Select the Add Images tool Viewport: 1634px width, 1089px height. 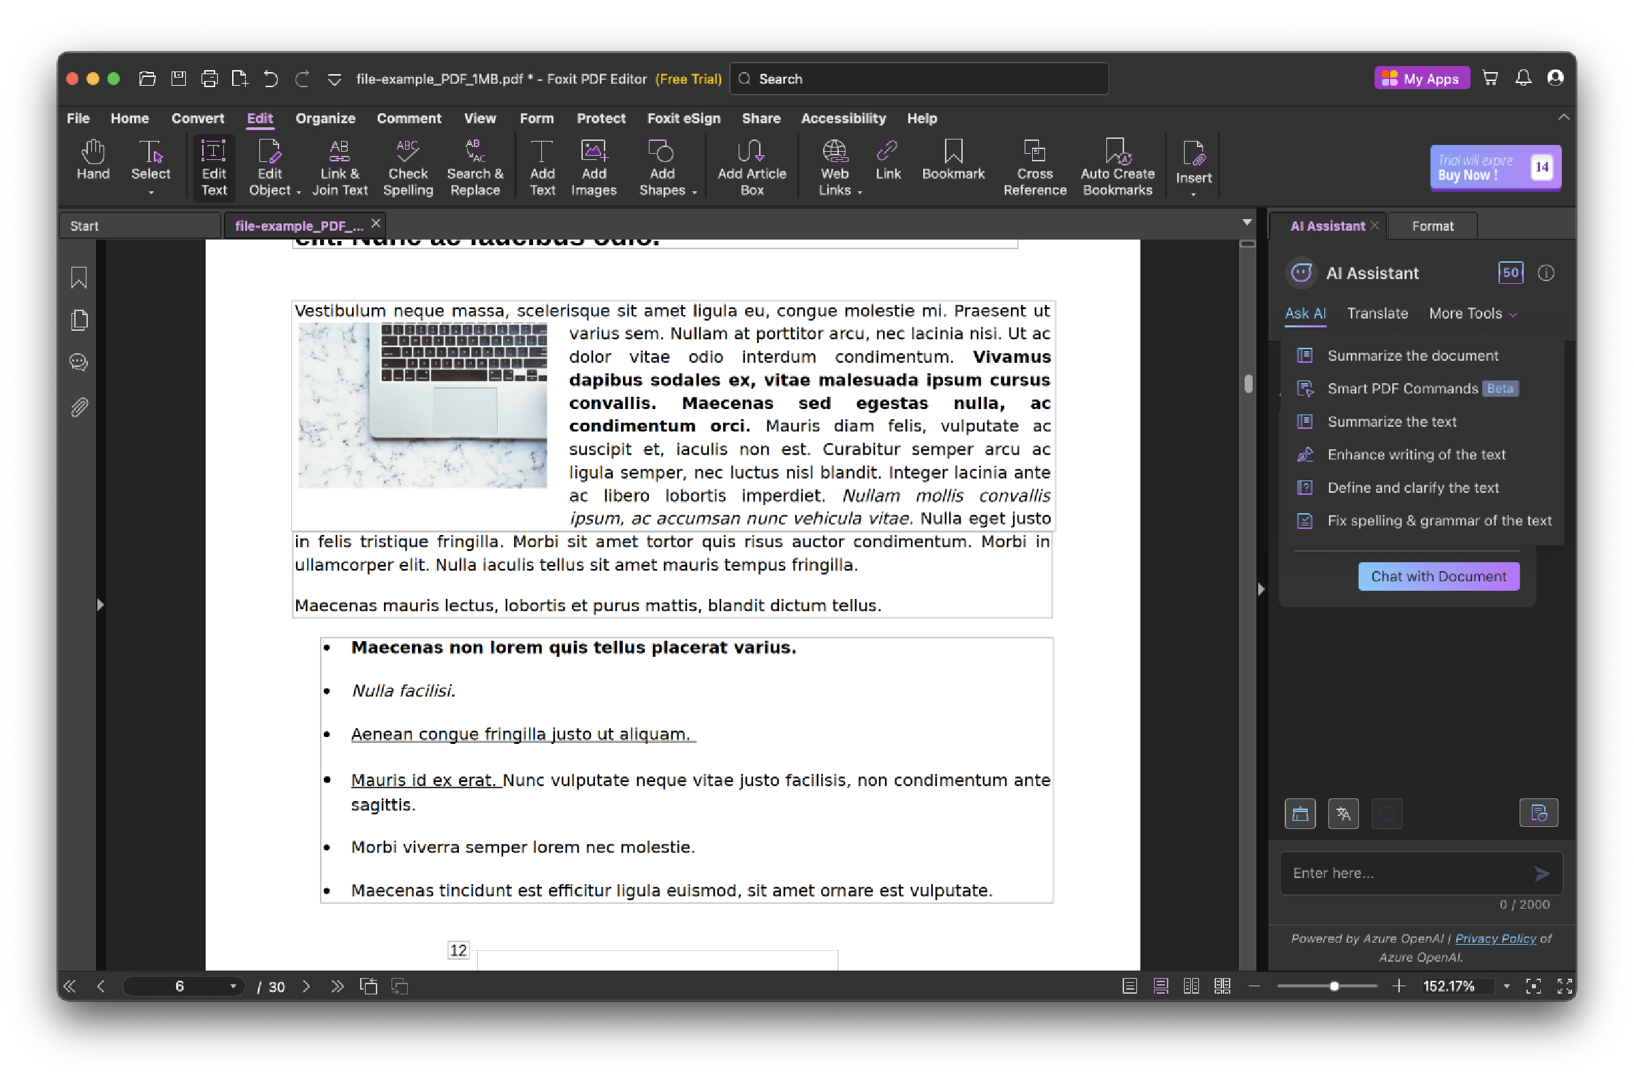593,166
